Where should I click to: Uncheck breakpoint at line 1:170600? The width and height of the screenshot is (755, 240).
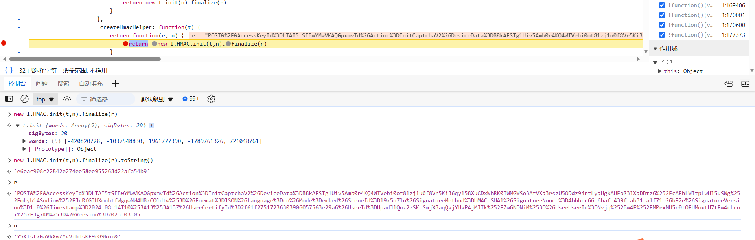(662, 25)
